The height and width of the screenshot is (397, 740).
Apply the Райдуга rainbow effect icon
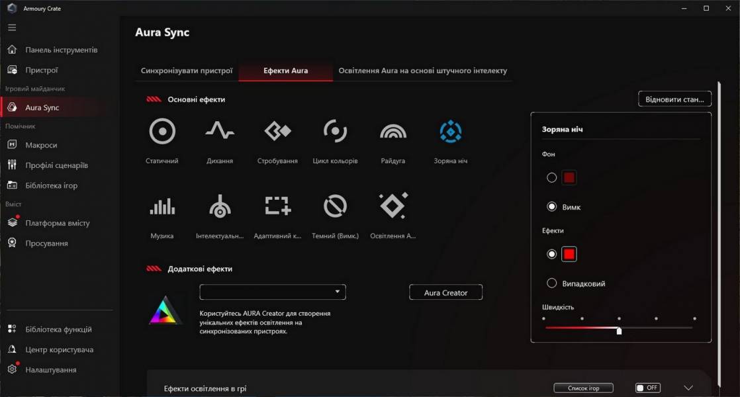[x=393, y=132]
